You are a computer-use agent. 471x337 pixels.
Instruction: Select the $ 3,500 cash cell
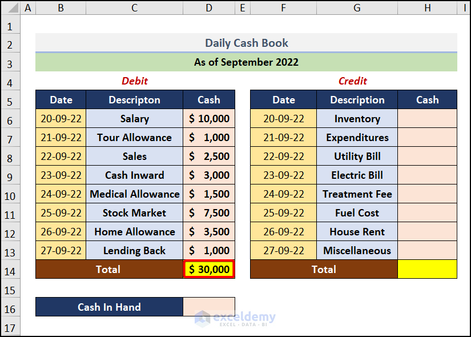(x=209, y=232)
